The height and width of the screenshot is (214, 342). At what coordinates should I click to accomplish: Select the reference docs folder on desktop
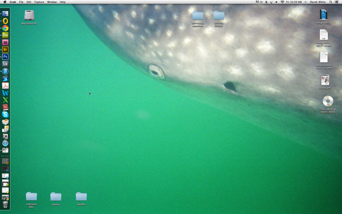31,196
